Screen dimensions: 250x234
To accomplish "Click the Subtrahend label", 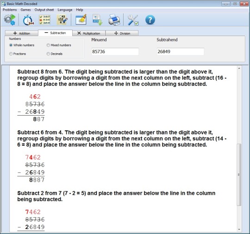I will pos(167,40).
